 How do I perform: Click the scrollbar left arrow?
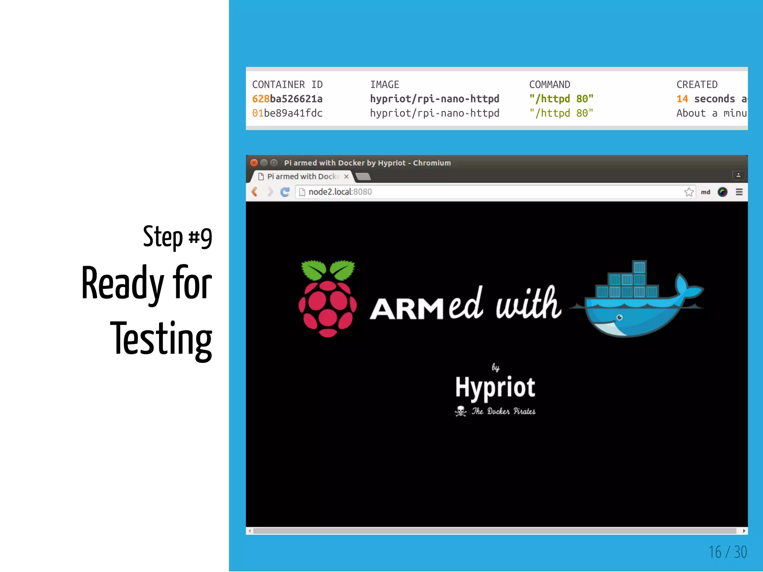250,531
